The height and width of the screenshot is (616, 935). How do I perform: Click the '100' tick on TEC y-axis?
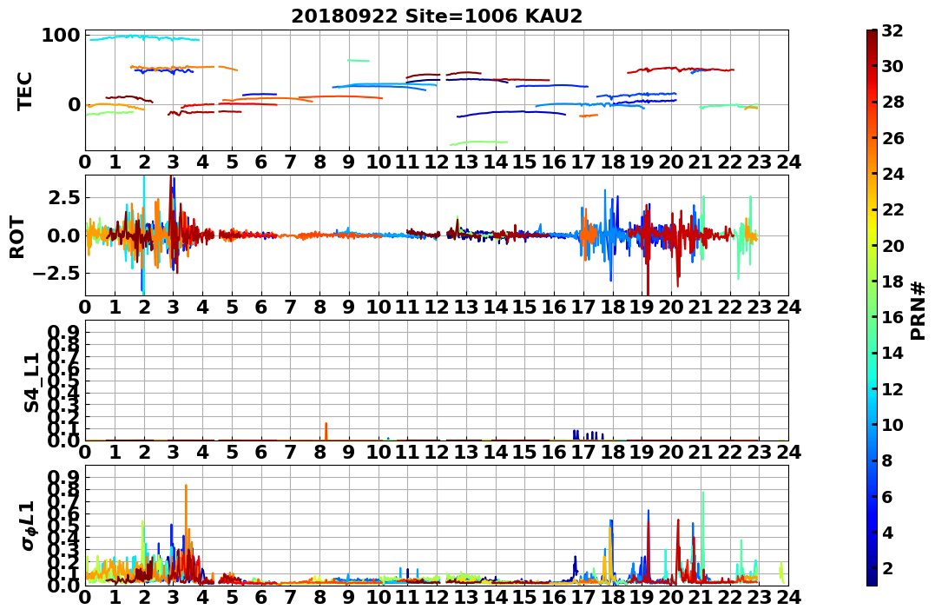[x=60, y=36]
